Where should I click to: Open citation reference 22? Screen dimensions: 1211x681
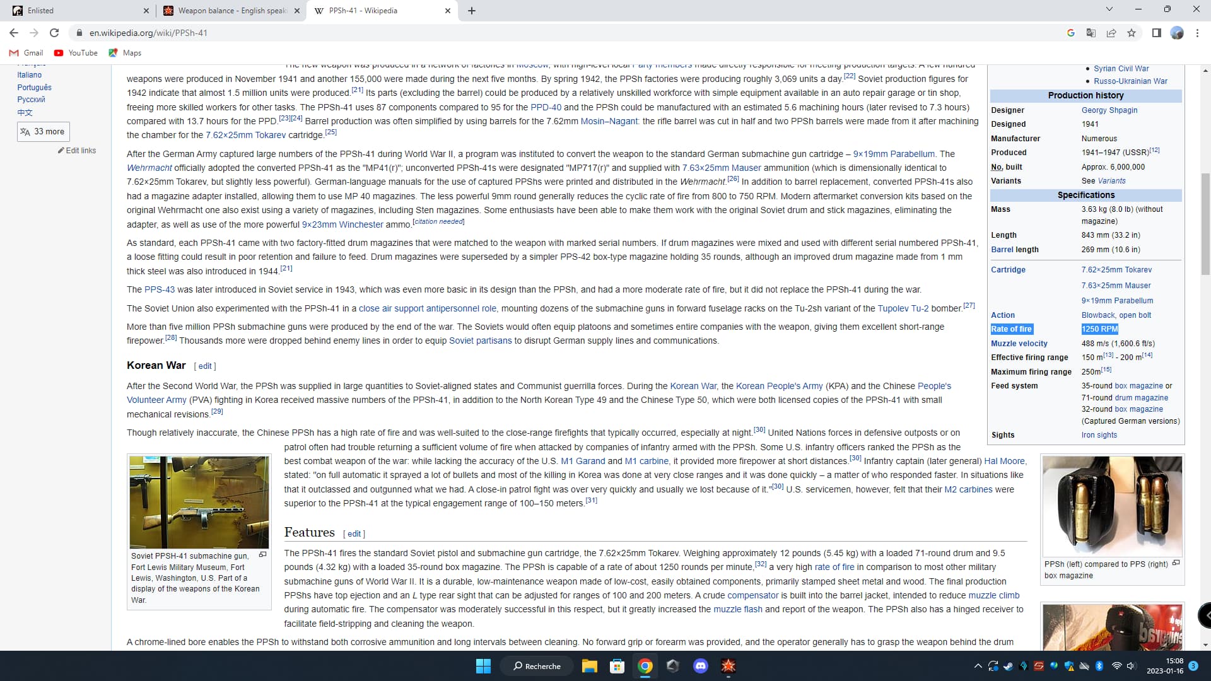pyautogui.click(x=850, y=76)
